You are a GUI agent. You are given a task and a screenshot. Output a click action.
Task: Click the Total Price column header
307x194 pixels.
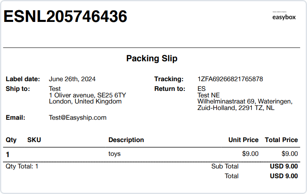point(281,140)
